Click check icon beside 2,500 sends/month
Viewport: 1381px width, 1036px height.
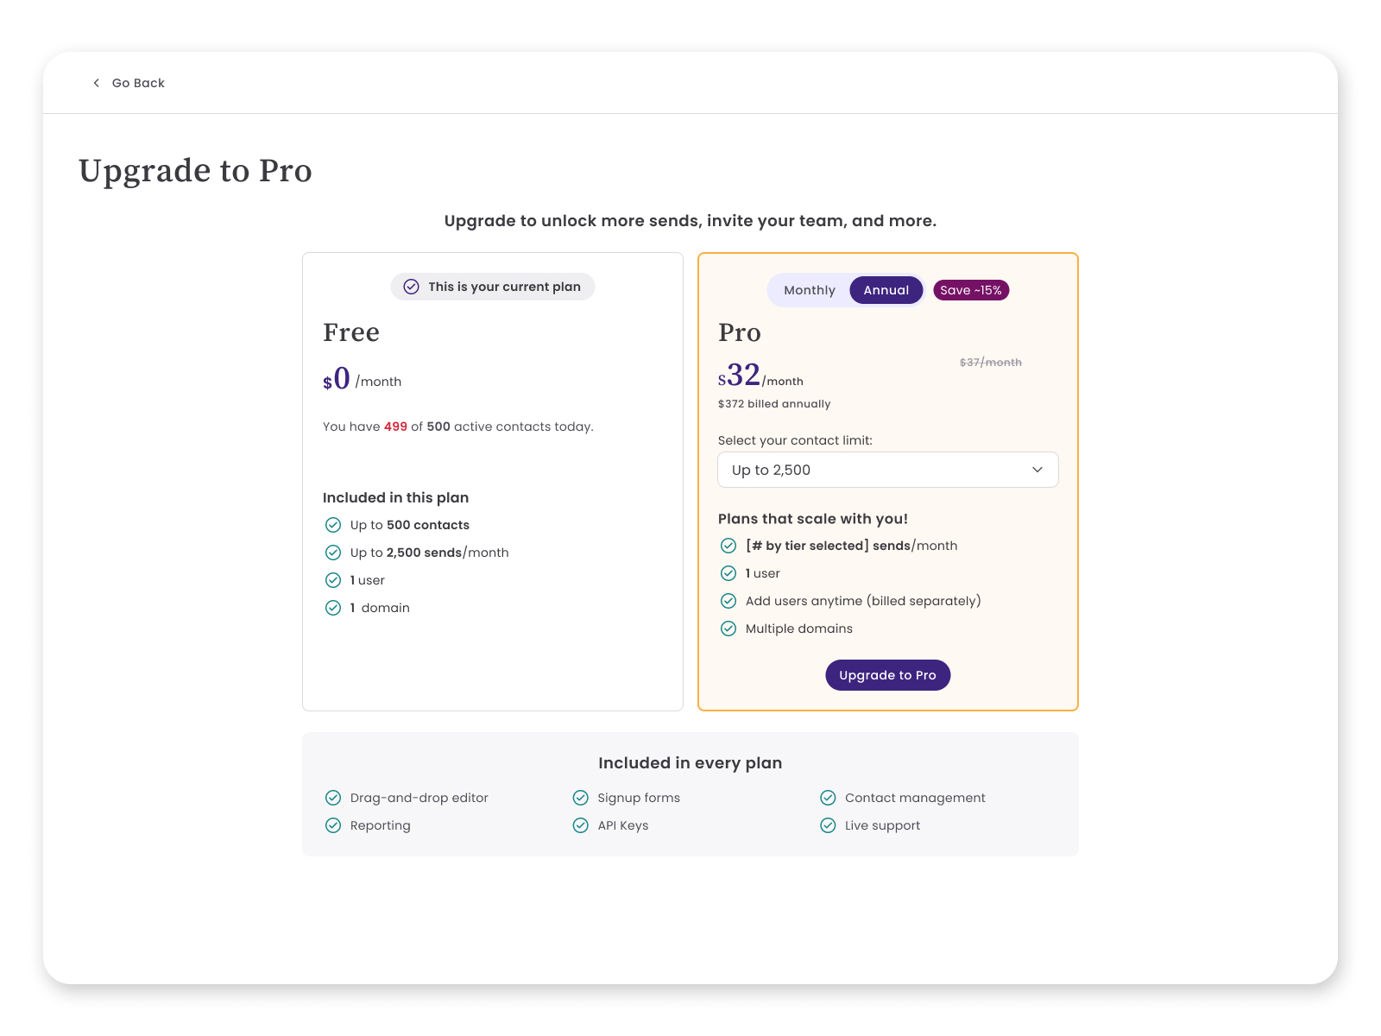(x=333, y=553)
